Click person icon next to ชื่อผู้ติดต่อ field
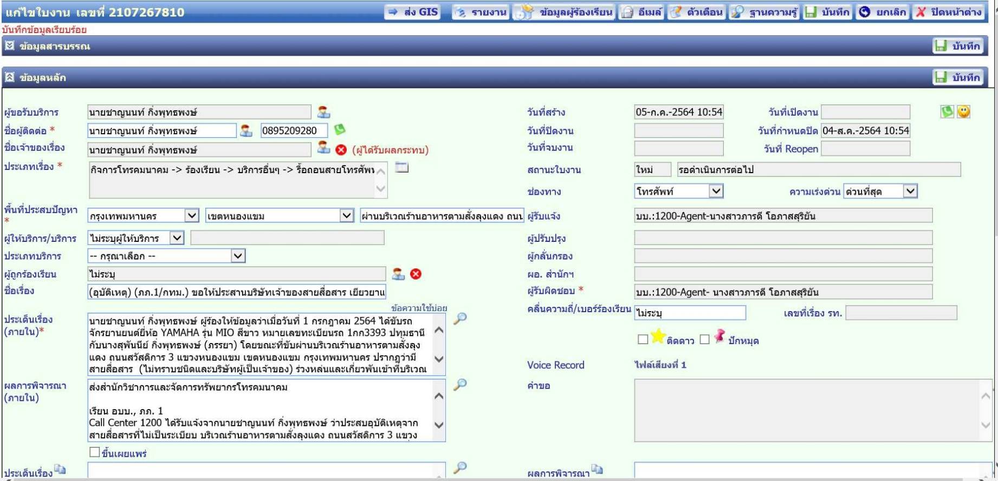Screen dimensions: 998x481 click(246, 130)
